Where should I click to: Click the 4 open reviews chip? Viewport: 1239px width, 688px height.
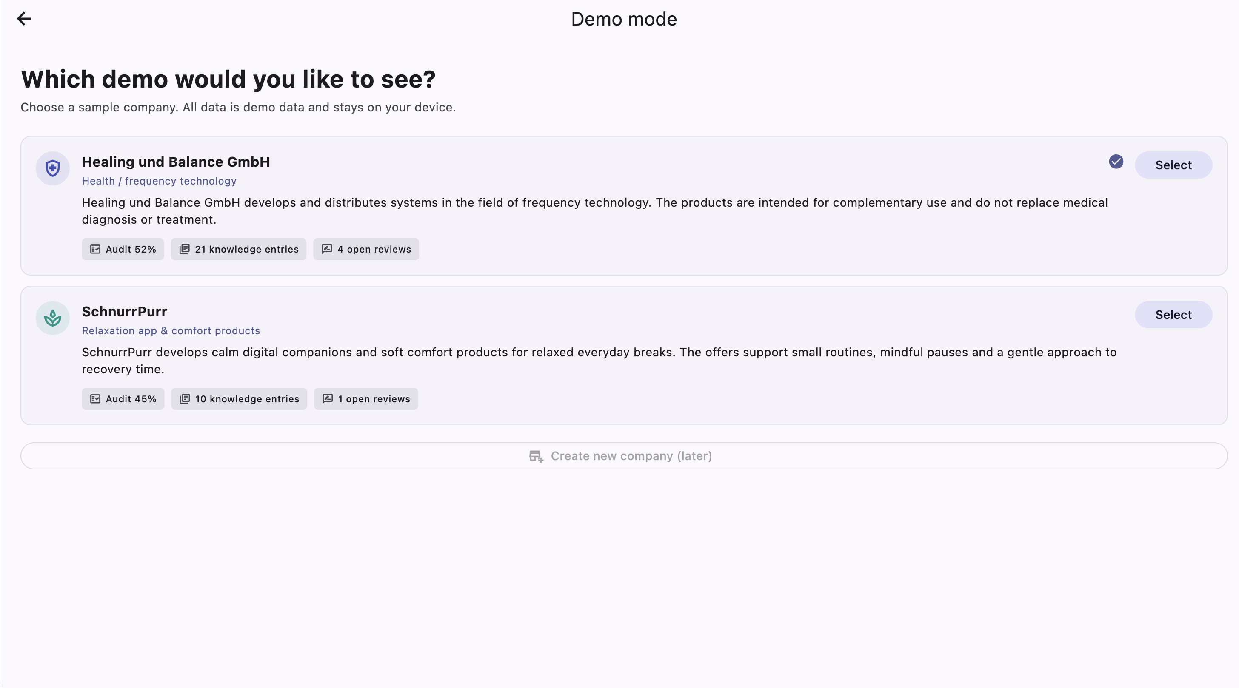tap(366, 249)
